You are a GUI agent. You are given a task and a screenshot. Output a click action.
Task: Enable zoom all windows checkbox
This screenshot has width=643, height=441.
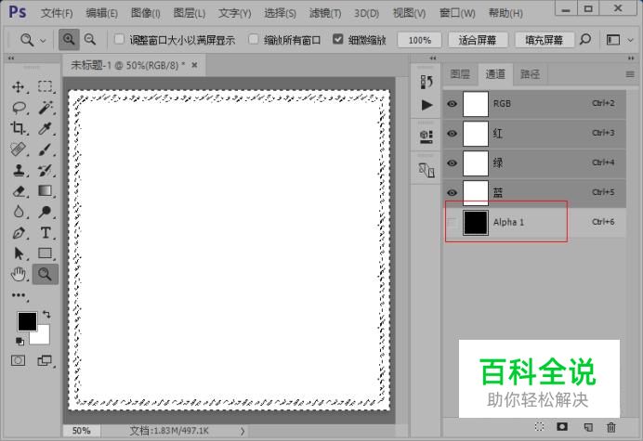pos(254,39)
